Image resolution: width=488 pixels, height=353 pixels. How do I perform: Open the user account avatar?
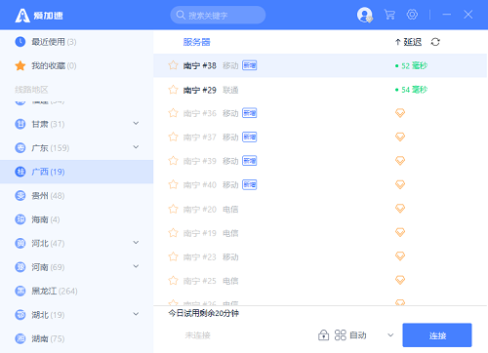(x=364, y=15)
